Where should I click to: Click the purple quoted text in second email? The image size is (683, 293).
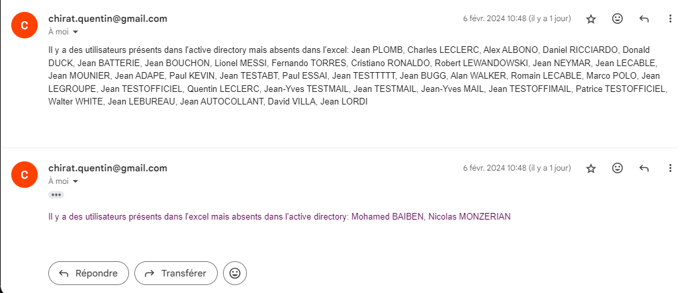(279, 216)
